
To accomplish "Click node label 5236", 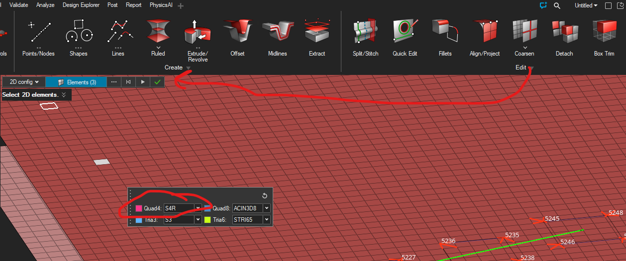I will point(448,241).
